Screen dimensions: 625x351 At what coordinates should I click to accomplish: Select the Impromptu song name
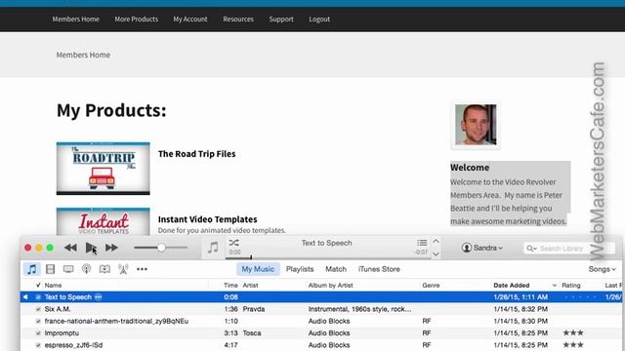[x=62, y=332]
